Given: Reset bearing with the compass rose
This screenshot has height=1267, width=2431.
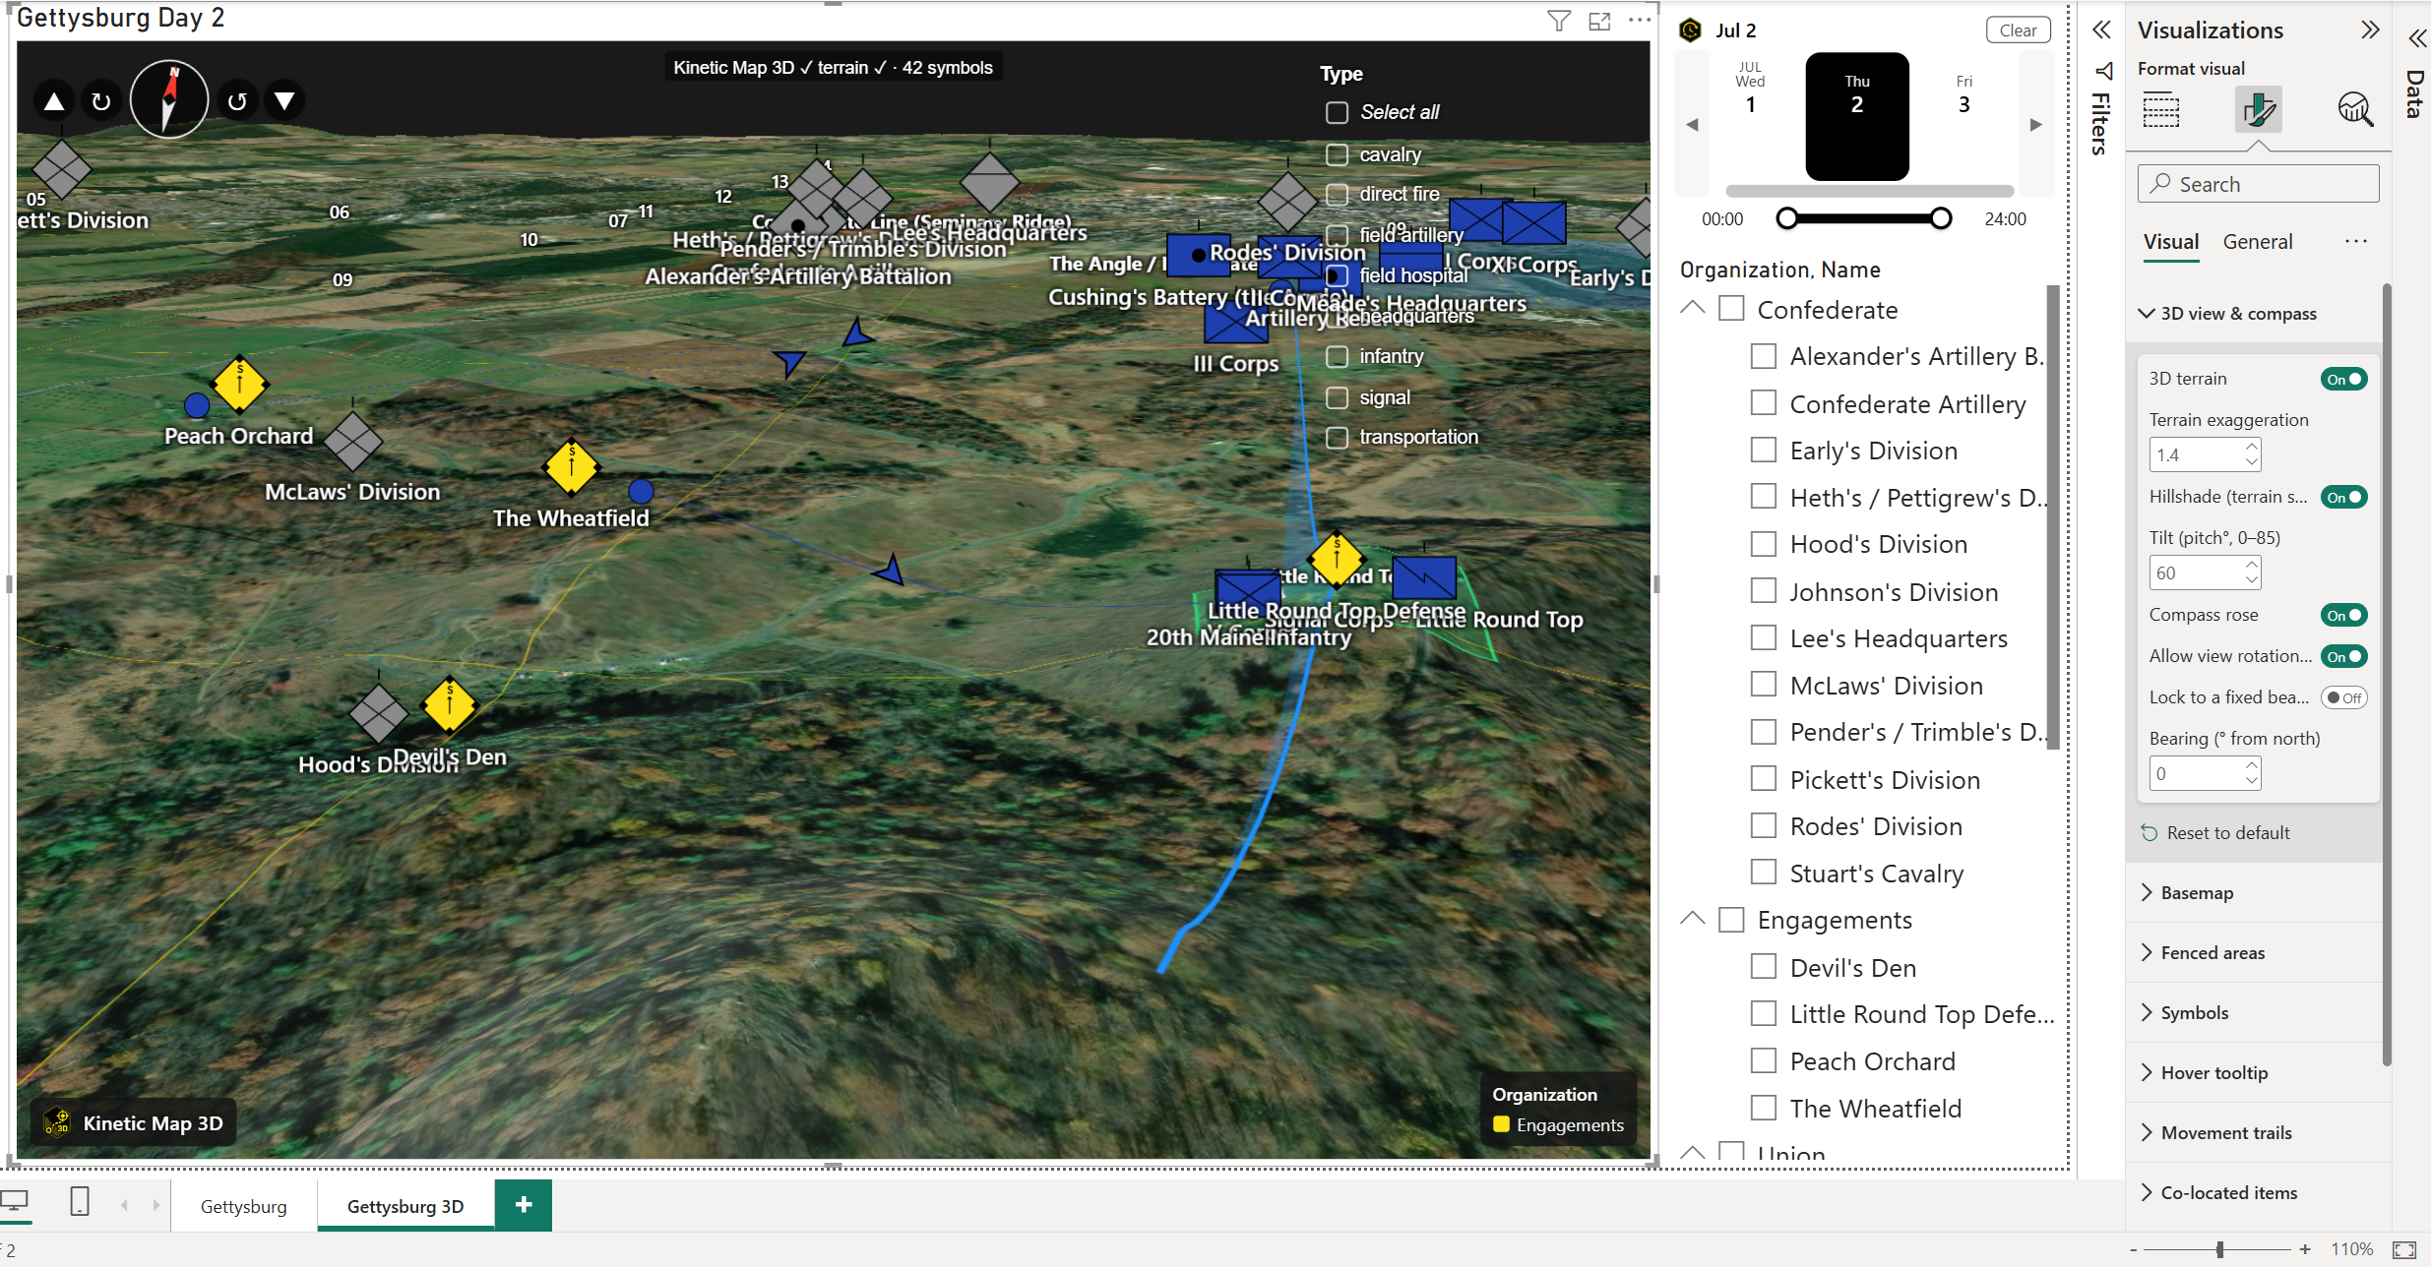Looking at the screenshot, I should click(169, 99).
